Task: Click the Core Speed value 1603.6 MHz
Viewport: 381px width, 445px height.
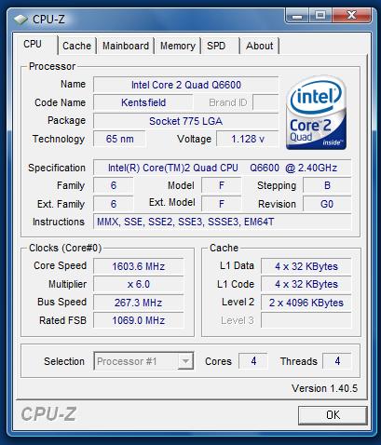Action: [x=139, y=266]
